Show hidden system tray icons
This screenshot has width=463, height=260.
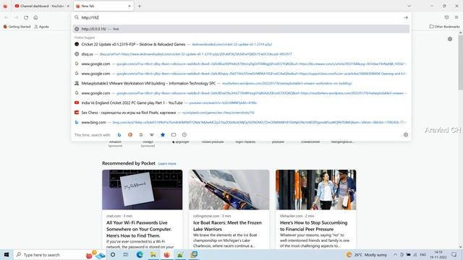point(395,255)
